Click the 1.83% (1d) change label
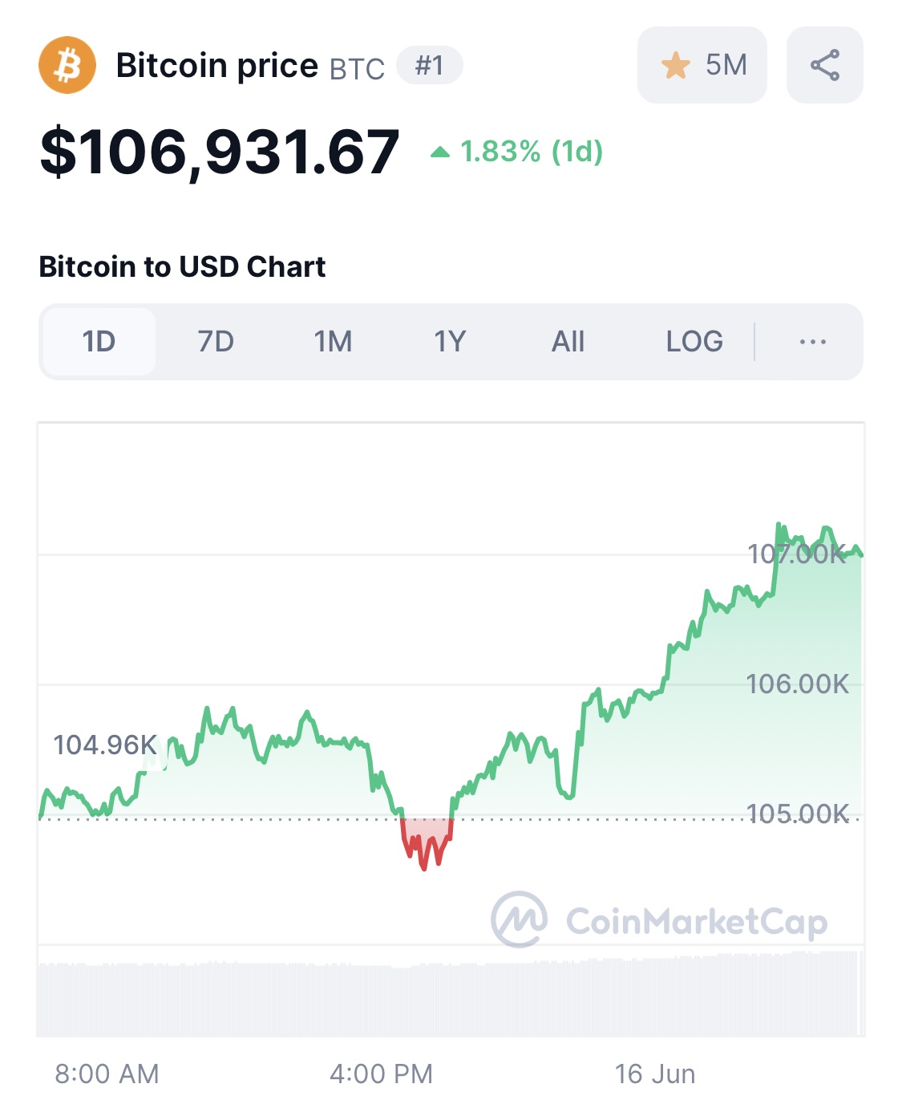 [x=532, y=152]
